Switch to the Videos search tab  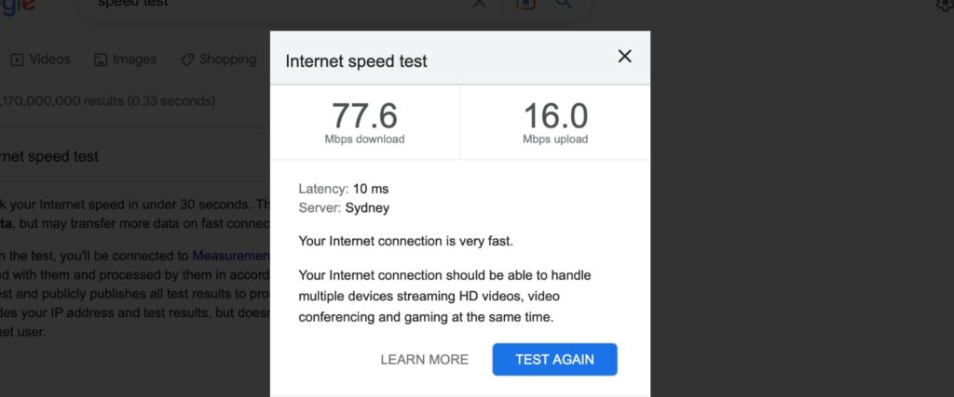coord(49,60)
